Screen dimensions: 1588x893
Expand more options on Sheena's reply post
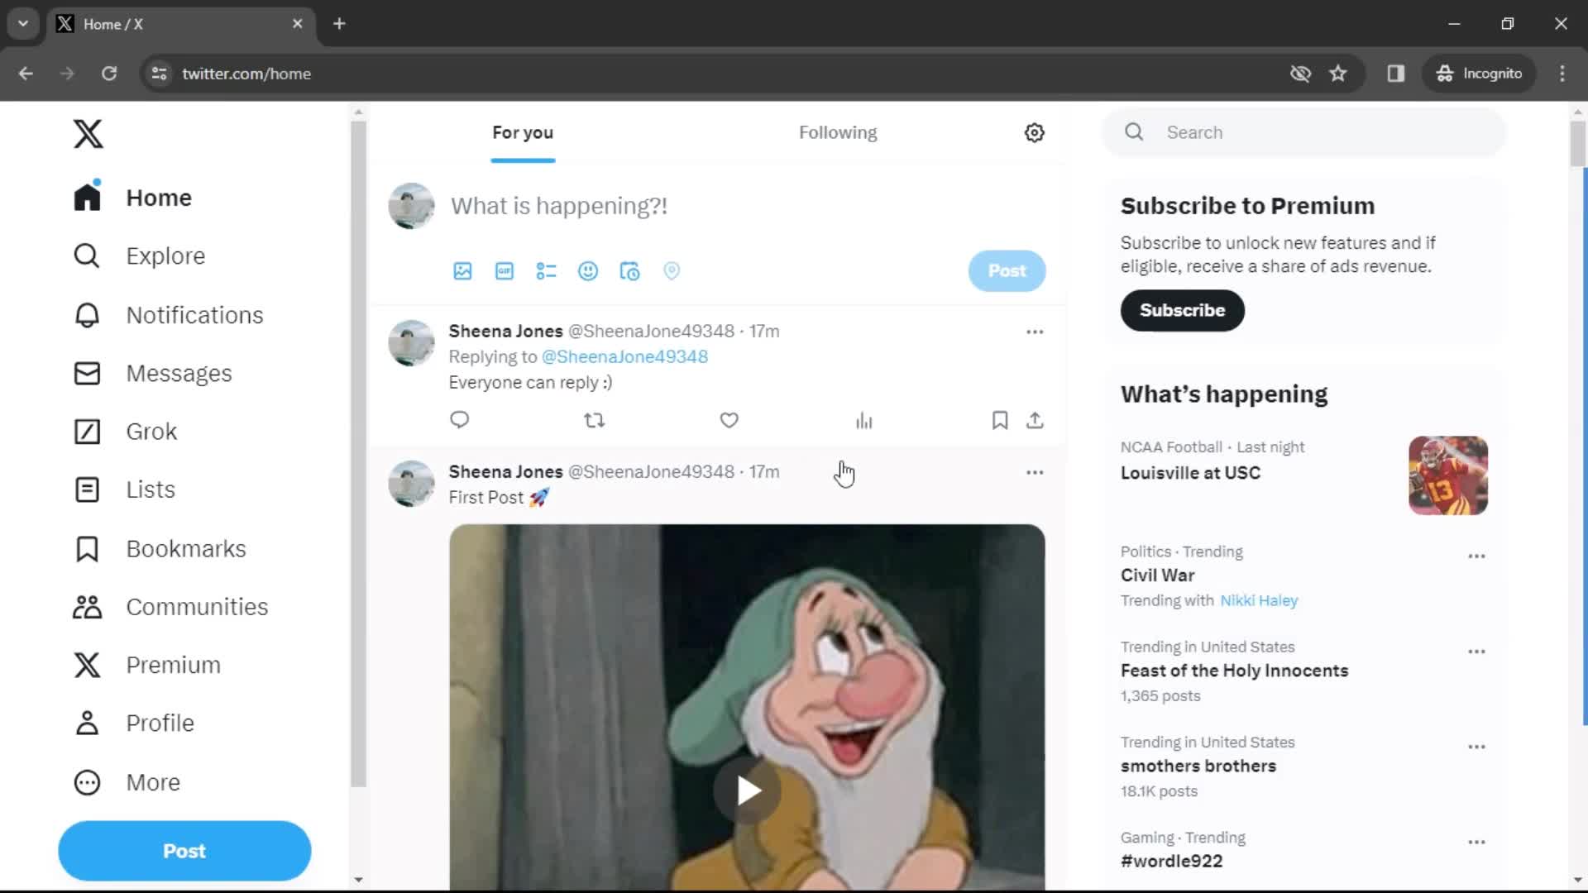coord(1034,331)
